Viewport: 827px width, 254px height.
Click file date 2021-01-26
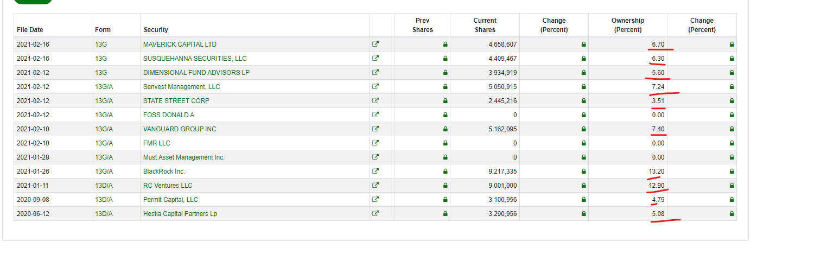pos(33,172)
